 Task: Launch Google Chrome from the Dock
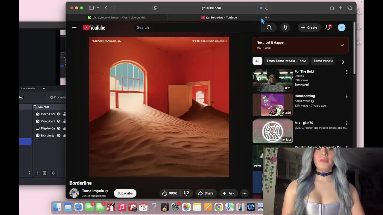coord(218,207)
